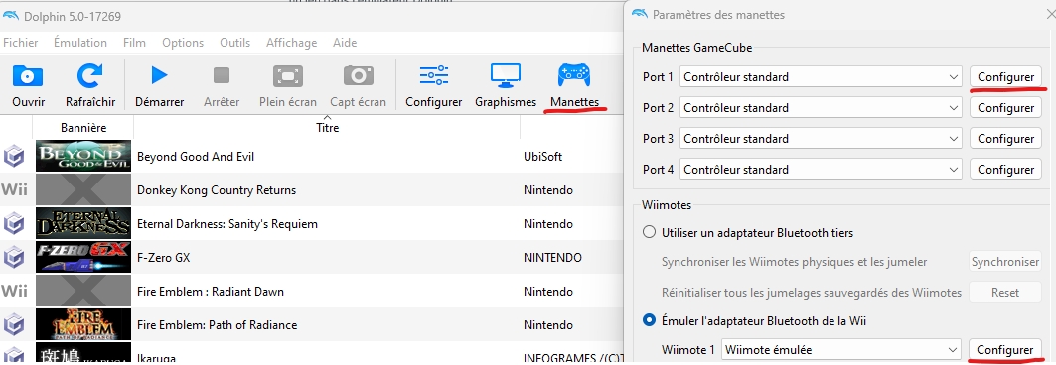
Task: Take a screenshot with Capt écran camera icon
Action: pos(359,75)
